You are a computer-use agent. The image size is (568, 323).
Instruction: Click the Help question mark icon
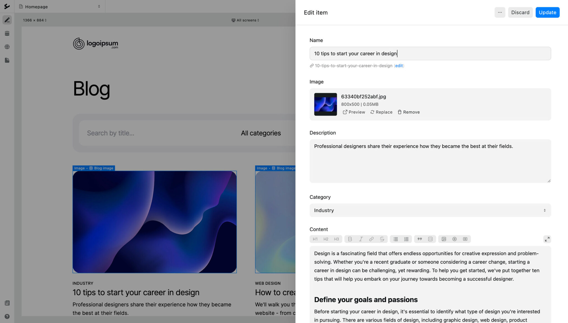pyautogui.click(x=7, y=316)
